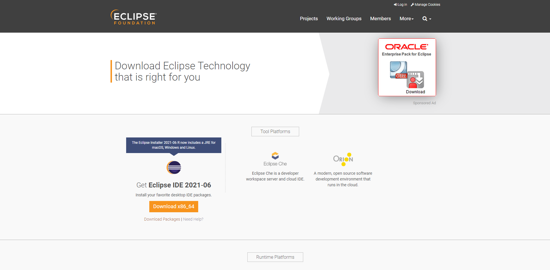Click the Eclipse Che description text
The image size is (550, 270).
[x=275, y=176]
